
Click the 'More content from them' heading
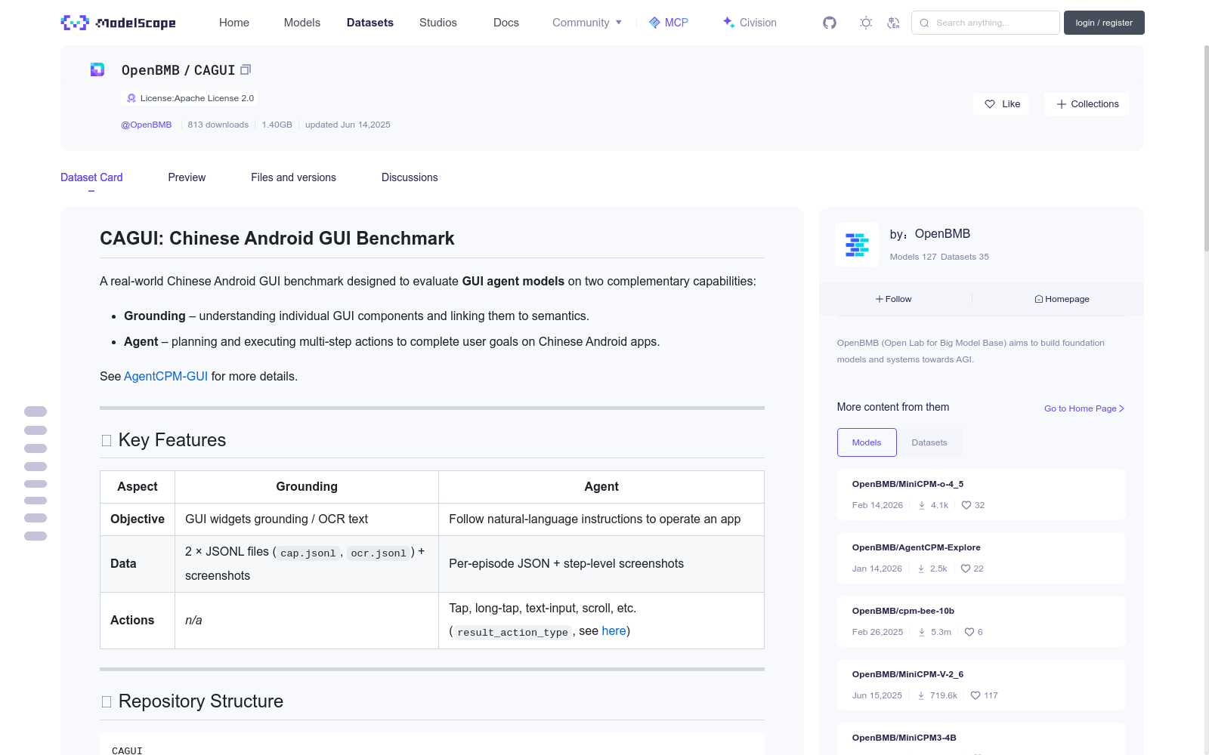[x=893, y=407]
